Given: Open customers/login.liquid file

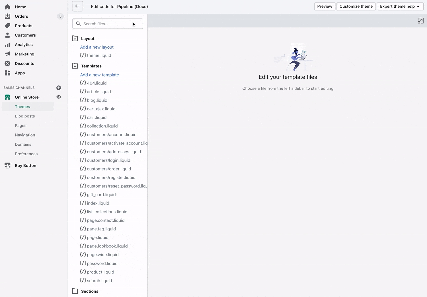Looking at the screenshot, I should click(x=105, y=160).
